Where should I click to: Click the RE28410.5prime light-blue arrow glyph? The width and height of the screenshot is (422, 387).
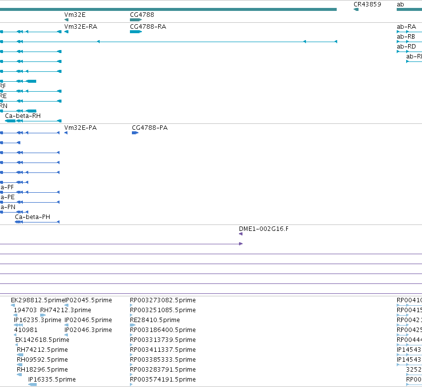tap(133, 325)
